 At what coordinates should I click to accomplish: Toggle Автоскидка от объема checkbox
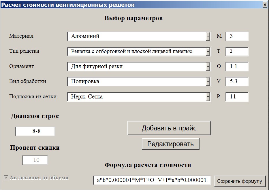pos(6,178)
